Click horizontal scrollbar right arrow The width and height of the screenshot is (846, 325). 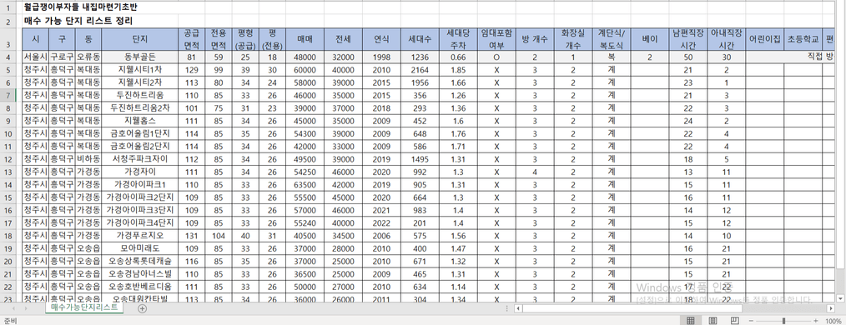(x=831, y=308)
